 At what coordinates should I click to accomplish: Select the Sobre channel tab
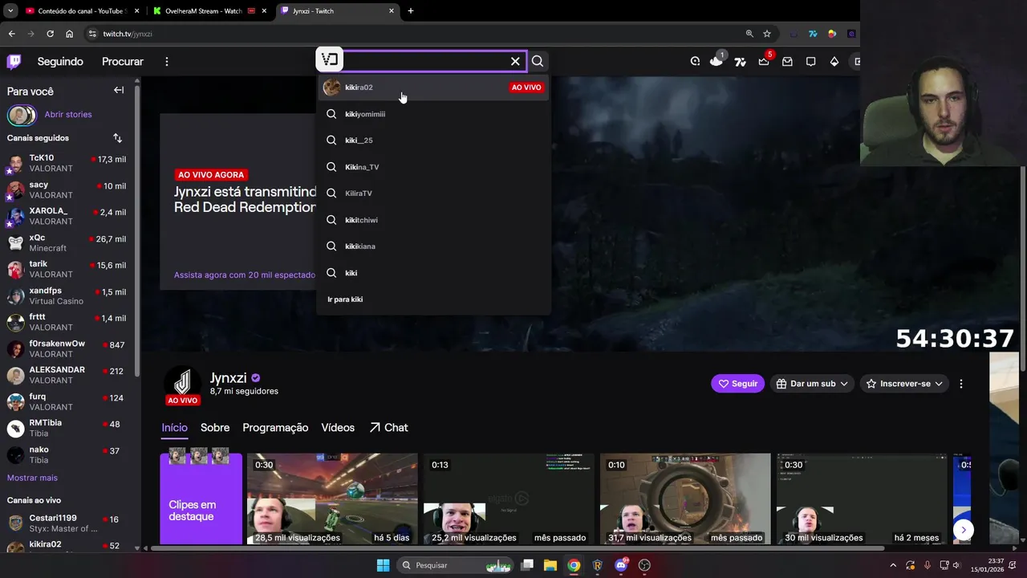point(215,428)
